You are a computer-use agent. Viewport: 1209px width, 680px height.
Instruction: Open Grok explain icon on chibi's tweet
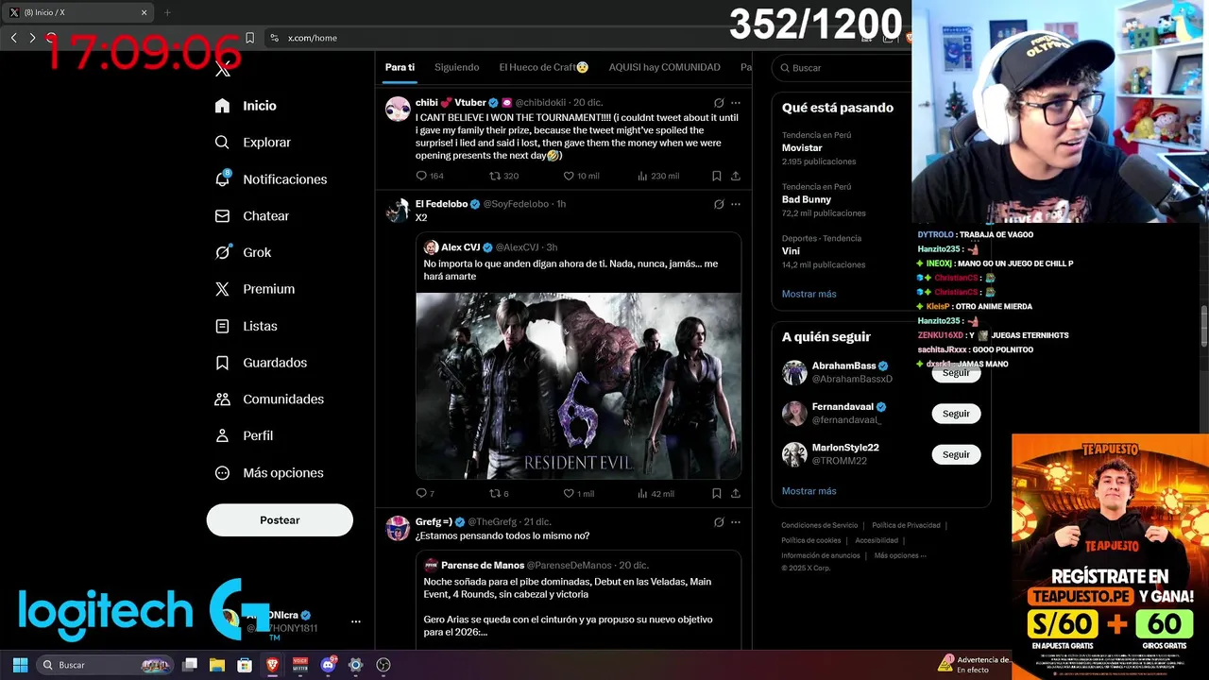click(719, 102)
